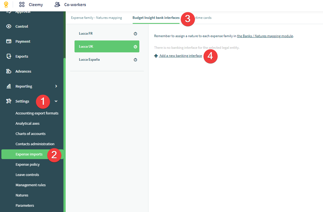Click the Lucca logo icon
The height and width of the screenshot is (212, 323).
click(6, 4)
